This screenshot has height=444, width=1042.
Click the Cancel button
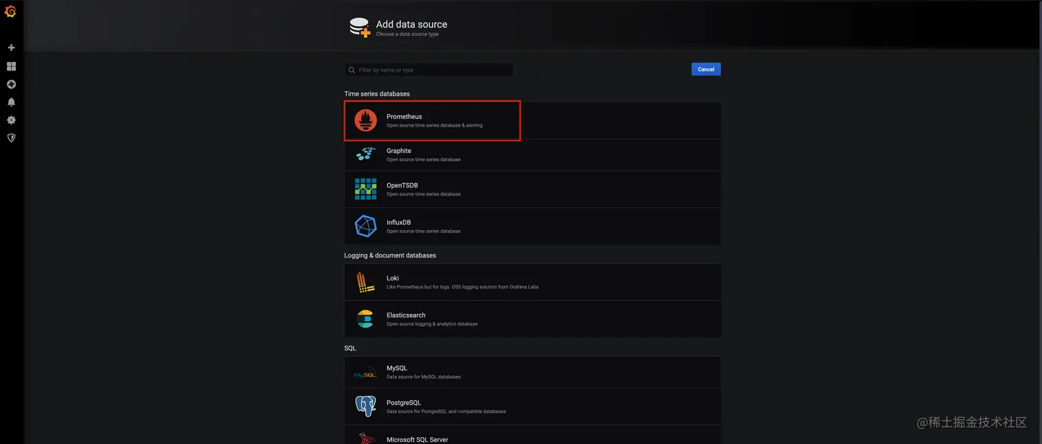(x=706, y=70)
